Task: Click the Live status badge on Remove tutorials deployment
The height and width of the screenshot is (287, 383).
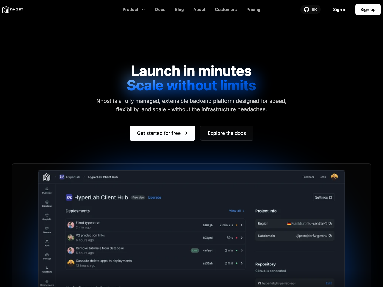Action: [x=195, y=251]
